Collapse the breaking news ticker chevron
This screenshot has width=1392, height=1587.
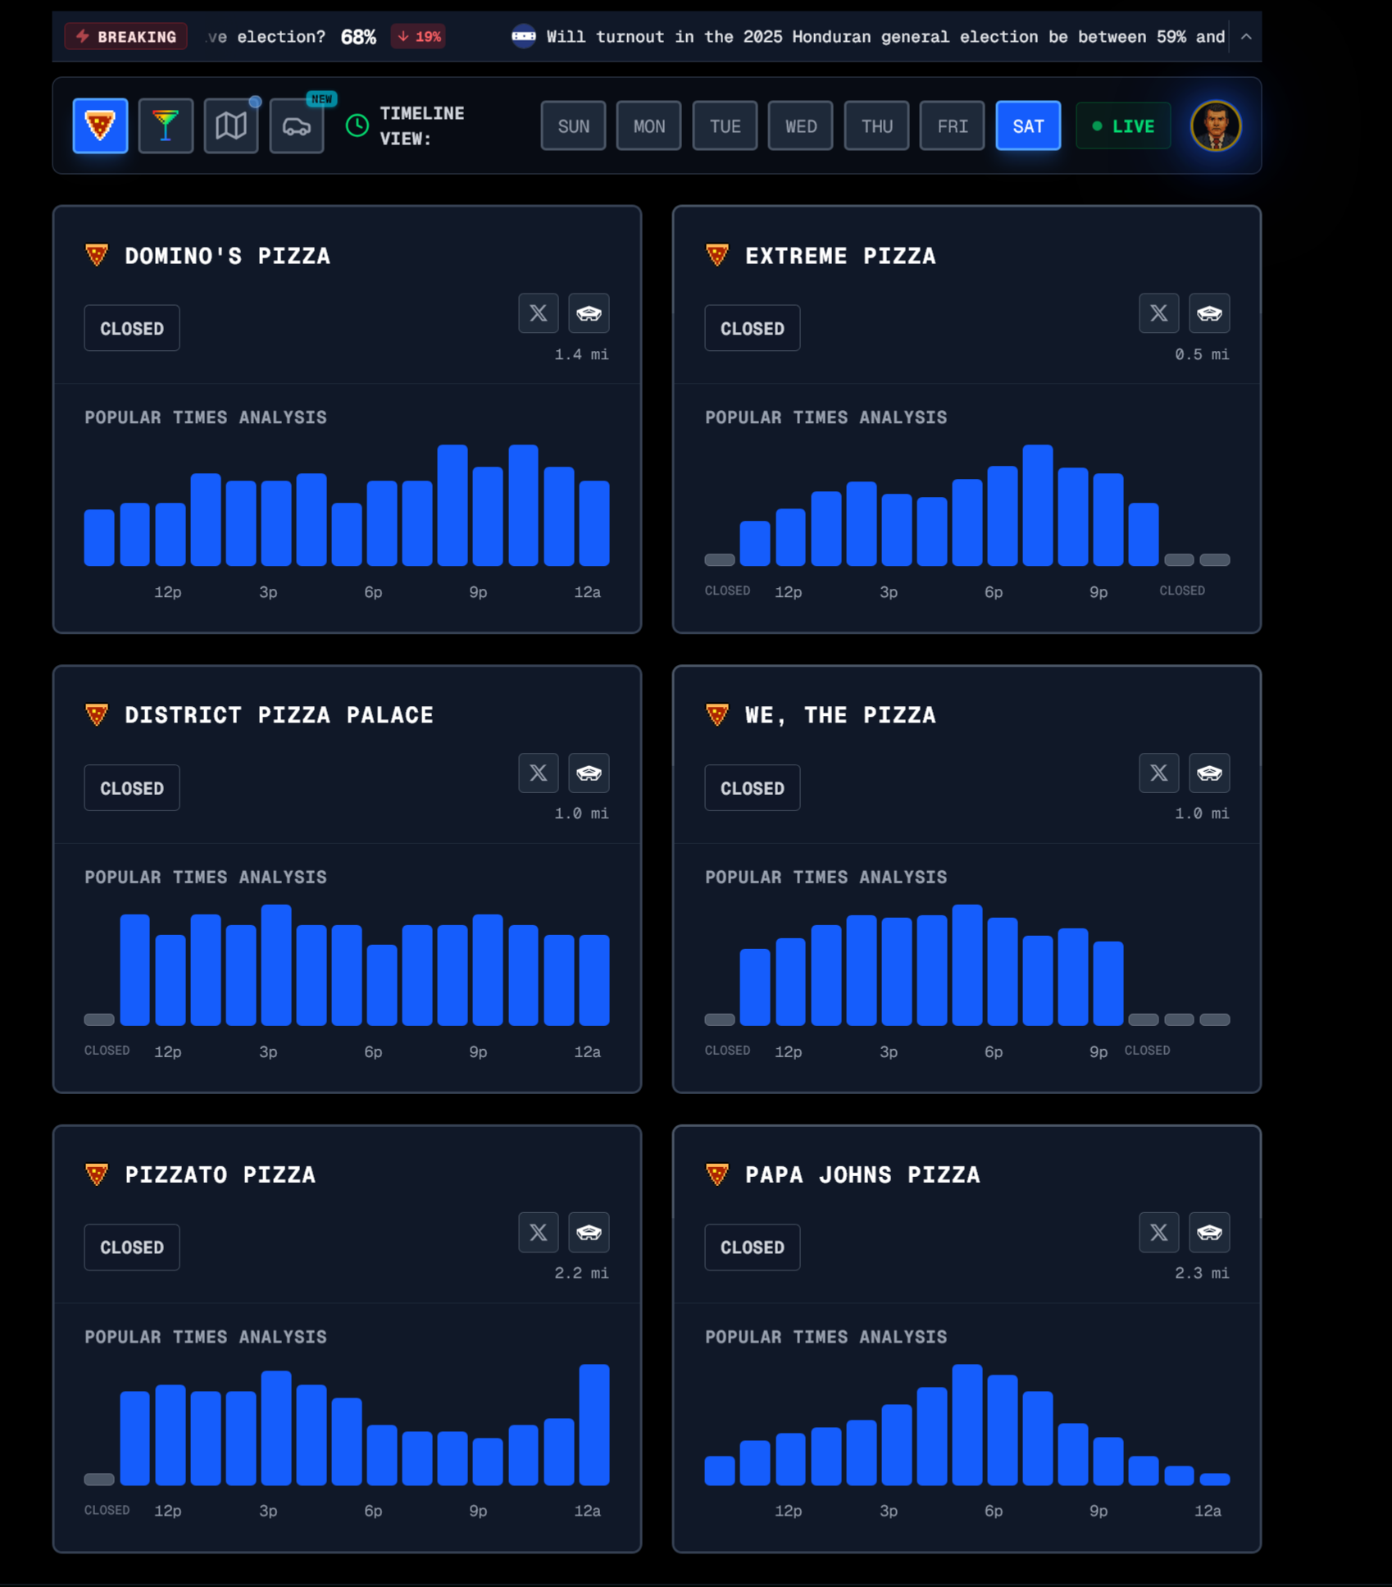[1245, 37]
